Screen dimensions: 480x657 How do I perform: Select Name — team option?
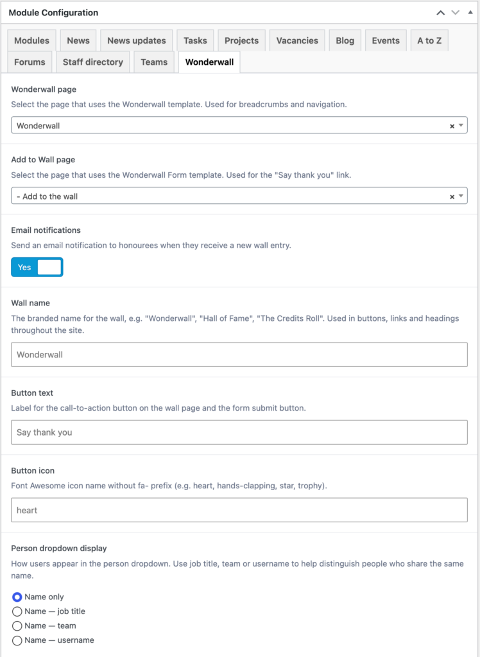tap(17, 626)
